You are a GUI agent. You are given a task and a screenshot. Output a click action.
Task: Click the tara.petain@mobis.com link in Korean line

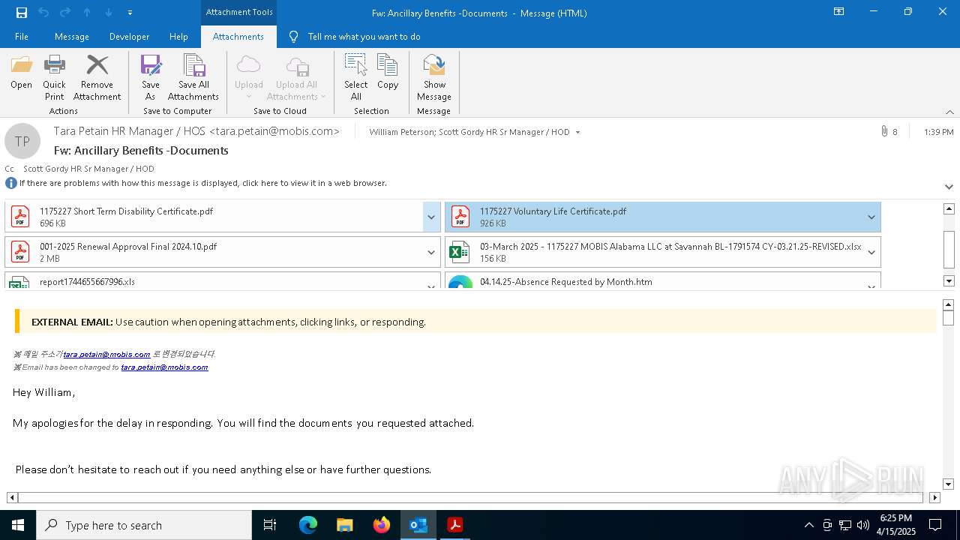(x=106, y=354)
